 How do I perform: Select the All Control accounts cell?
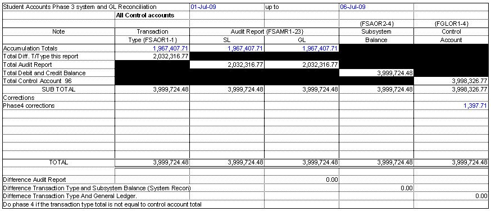152,15
